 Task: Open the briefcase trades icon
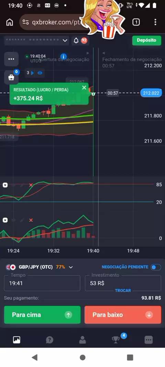11,77
